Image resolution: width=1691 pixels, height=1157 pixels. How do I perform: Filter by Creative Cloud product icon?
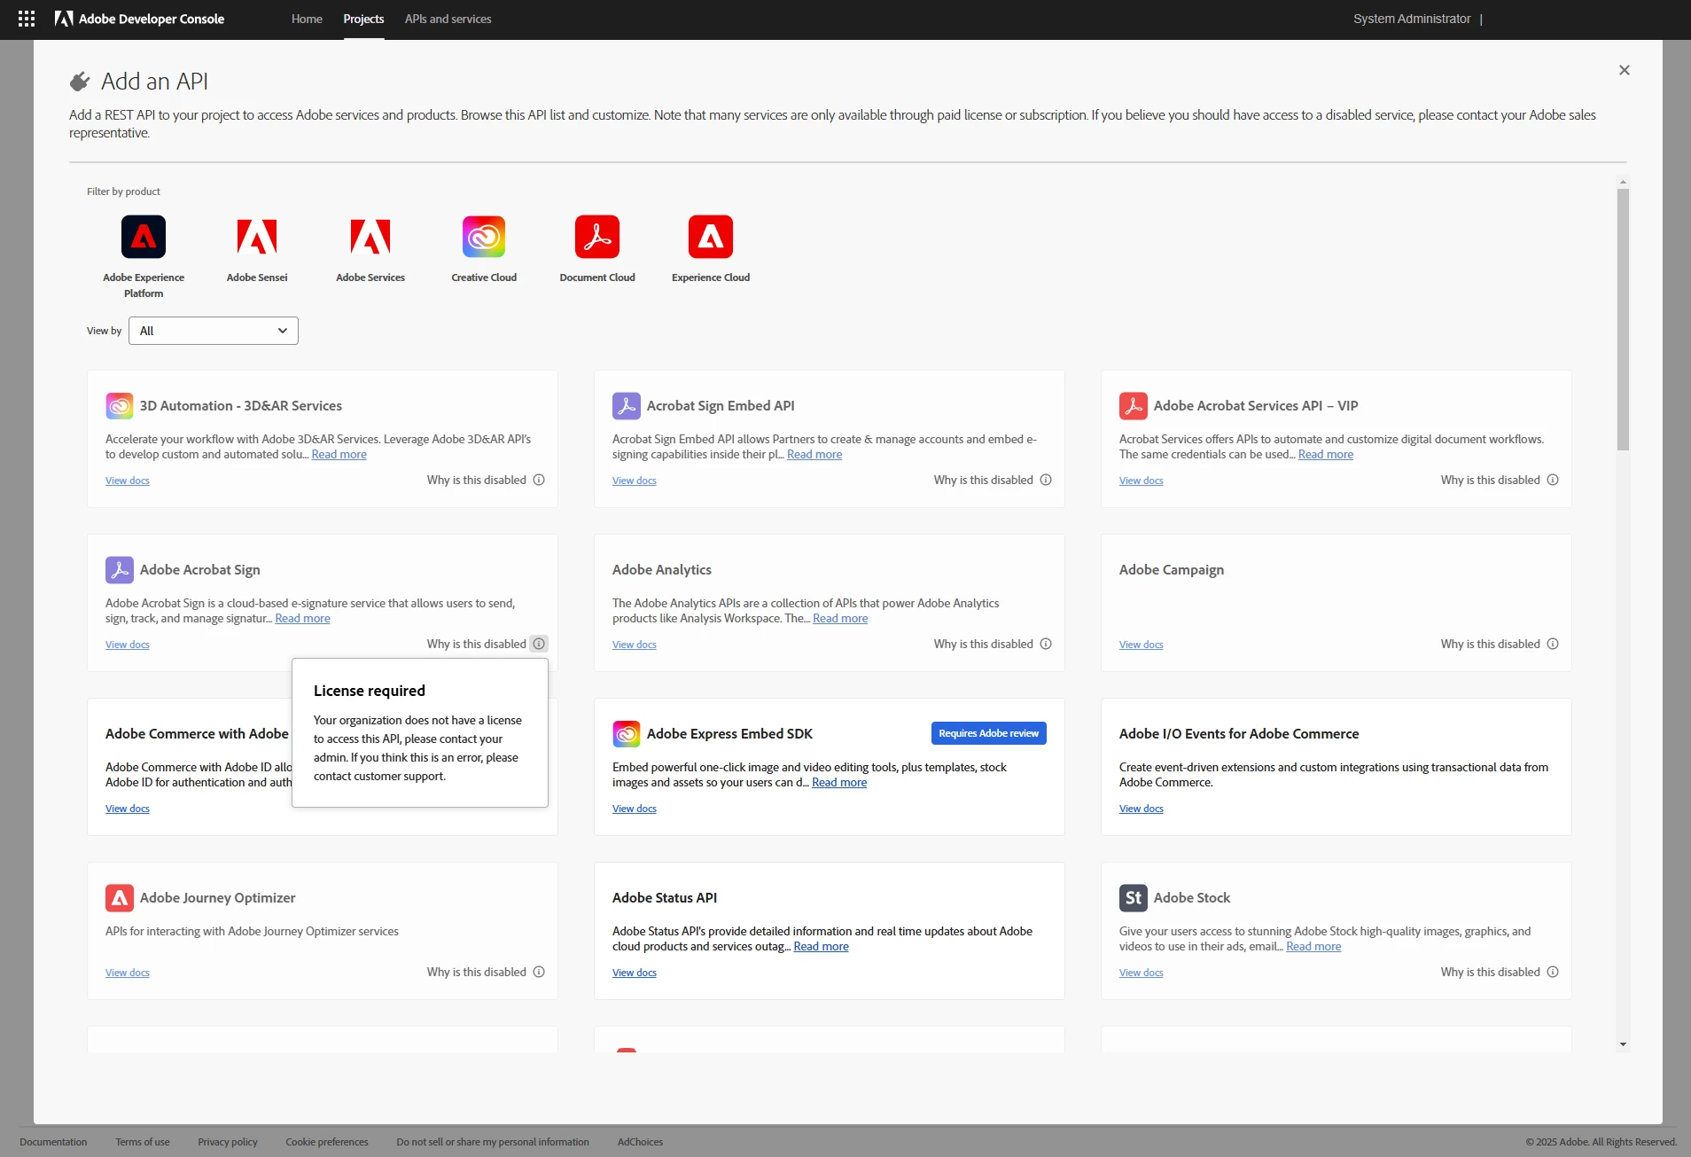[x=484, y=237]
